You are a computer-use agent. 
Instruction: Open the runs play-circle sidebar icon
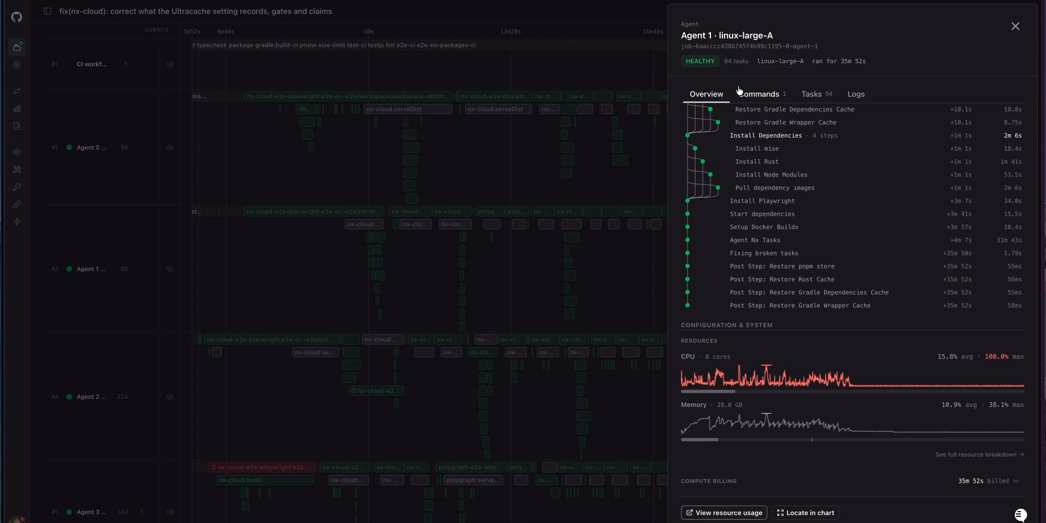(17, 65)
